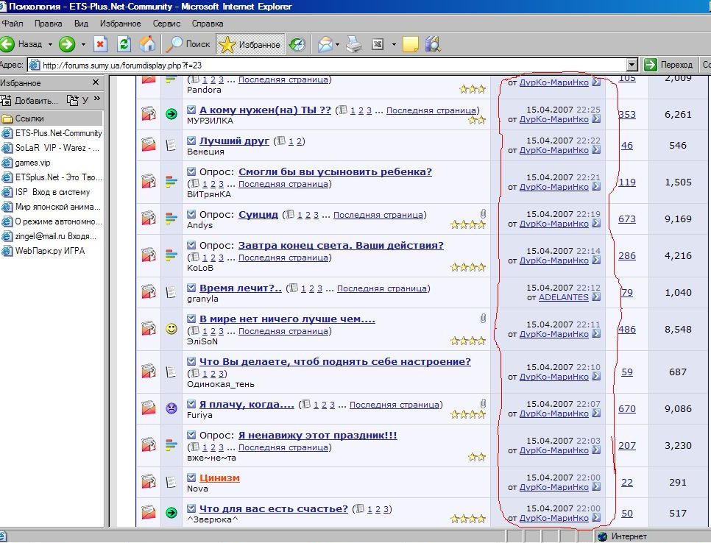Open the Избранное menu in the menu bar
711x543 pixels.
coord(120,24)
